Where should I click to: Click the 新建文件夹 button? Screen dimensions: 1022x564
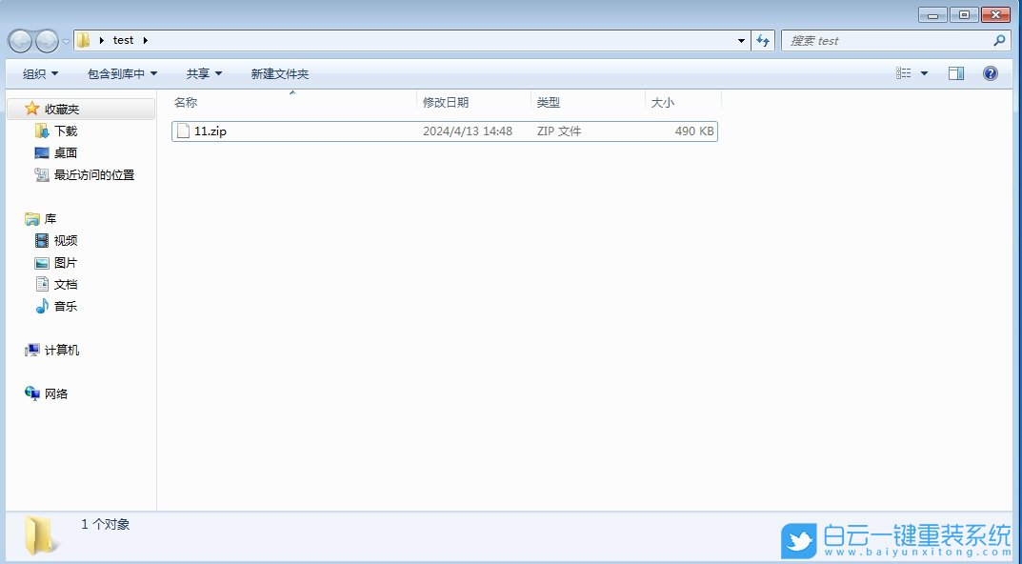(278, 72)
